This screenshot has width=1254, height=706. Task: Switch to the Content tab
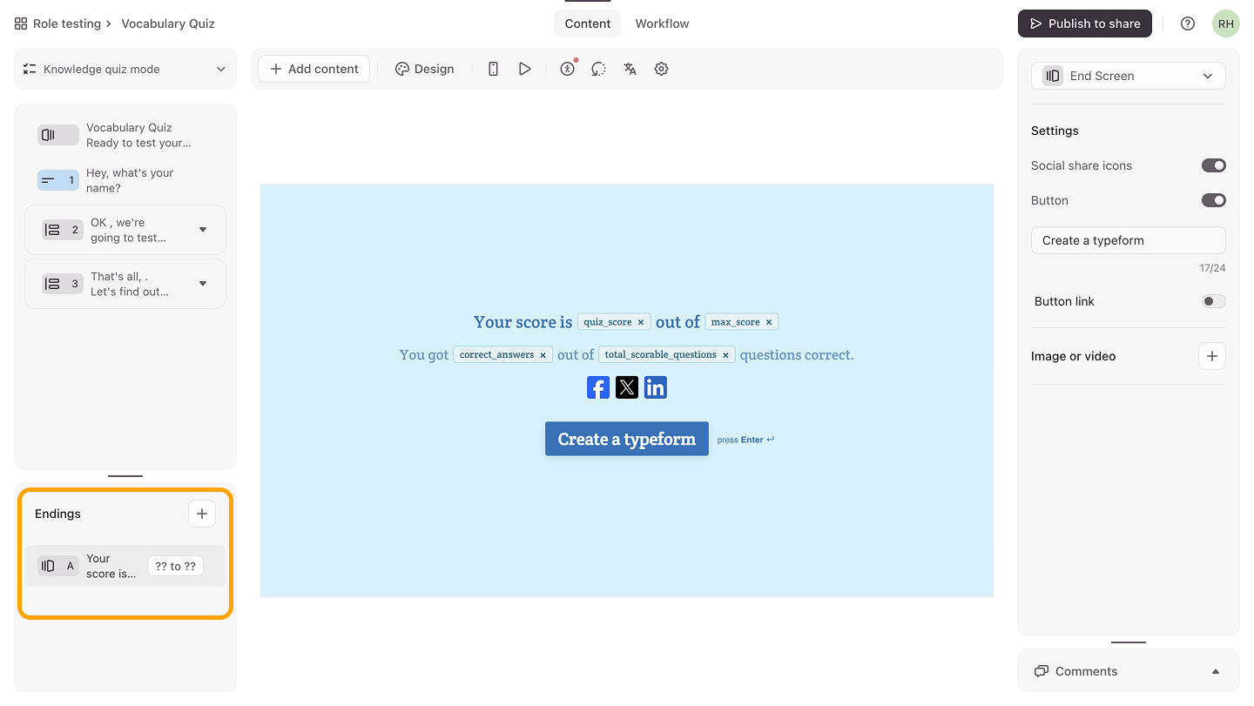coord(588,24)
